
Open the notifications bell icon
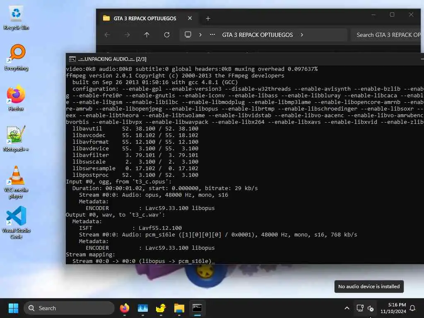pos(413,308)
